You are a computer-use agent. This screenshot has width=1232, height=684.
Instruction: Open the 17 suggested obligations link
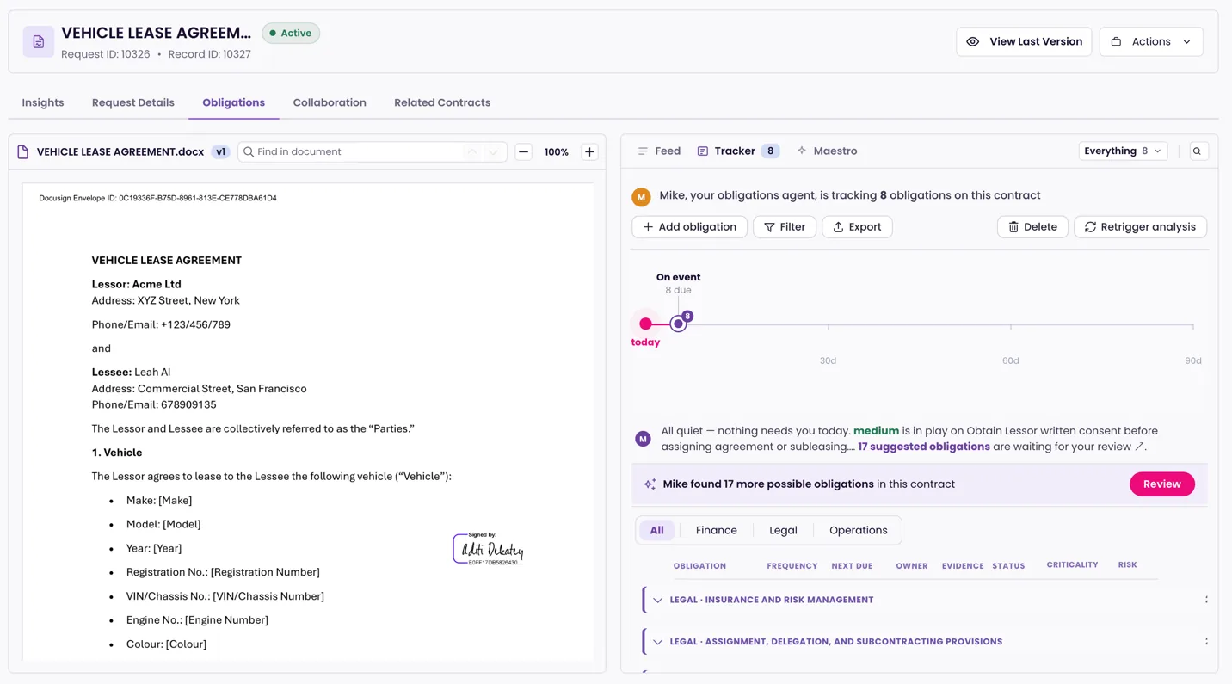(924, 447)
